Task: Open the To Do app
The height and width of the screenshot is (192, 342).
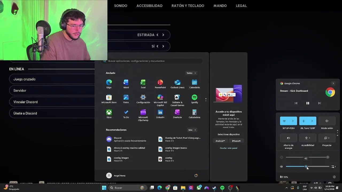Action: (126, 114)
